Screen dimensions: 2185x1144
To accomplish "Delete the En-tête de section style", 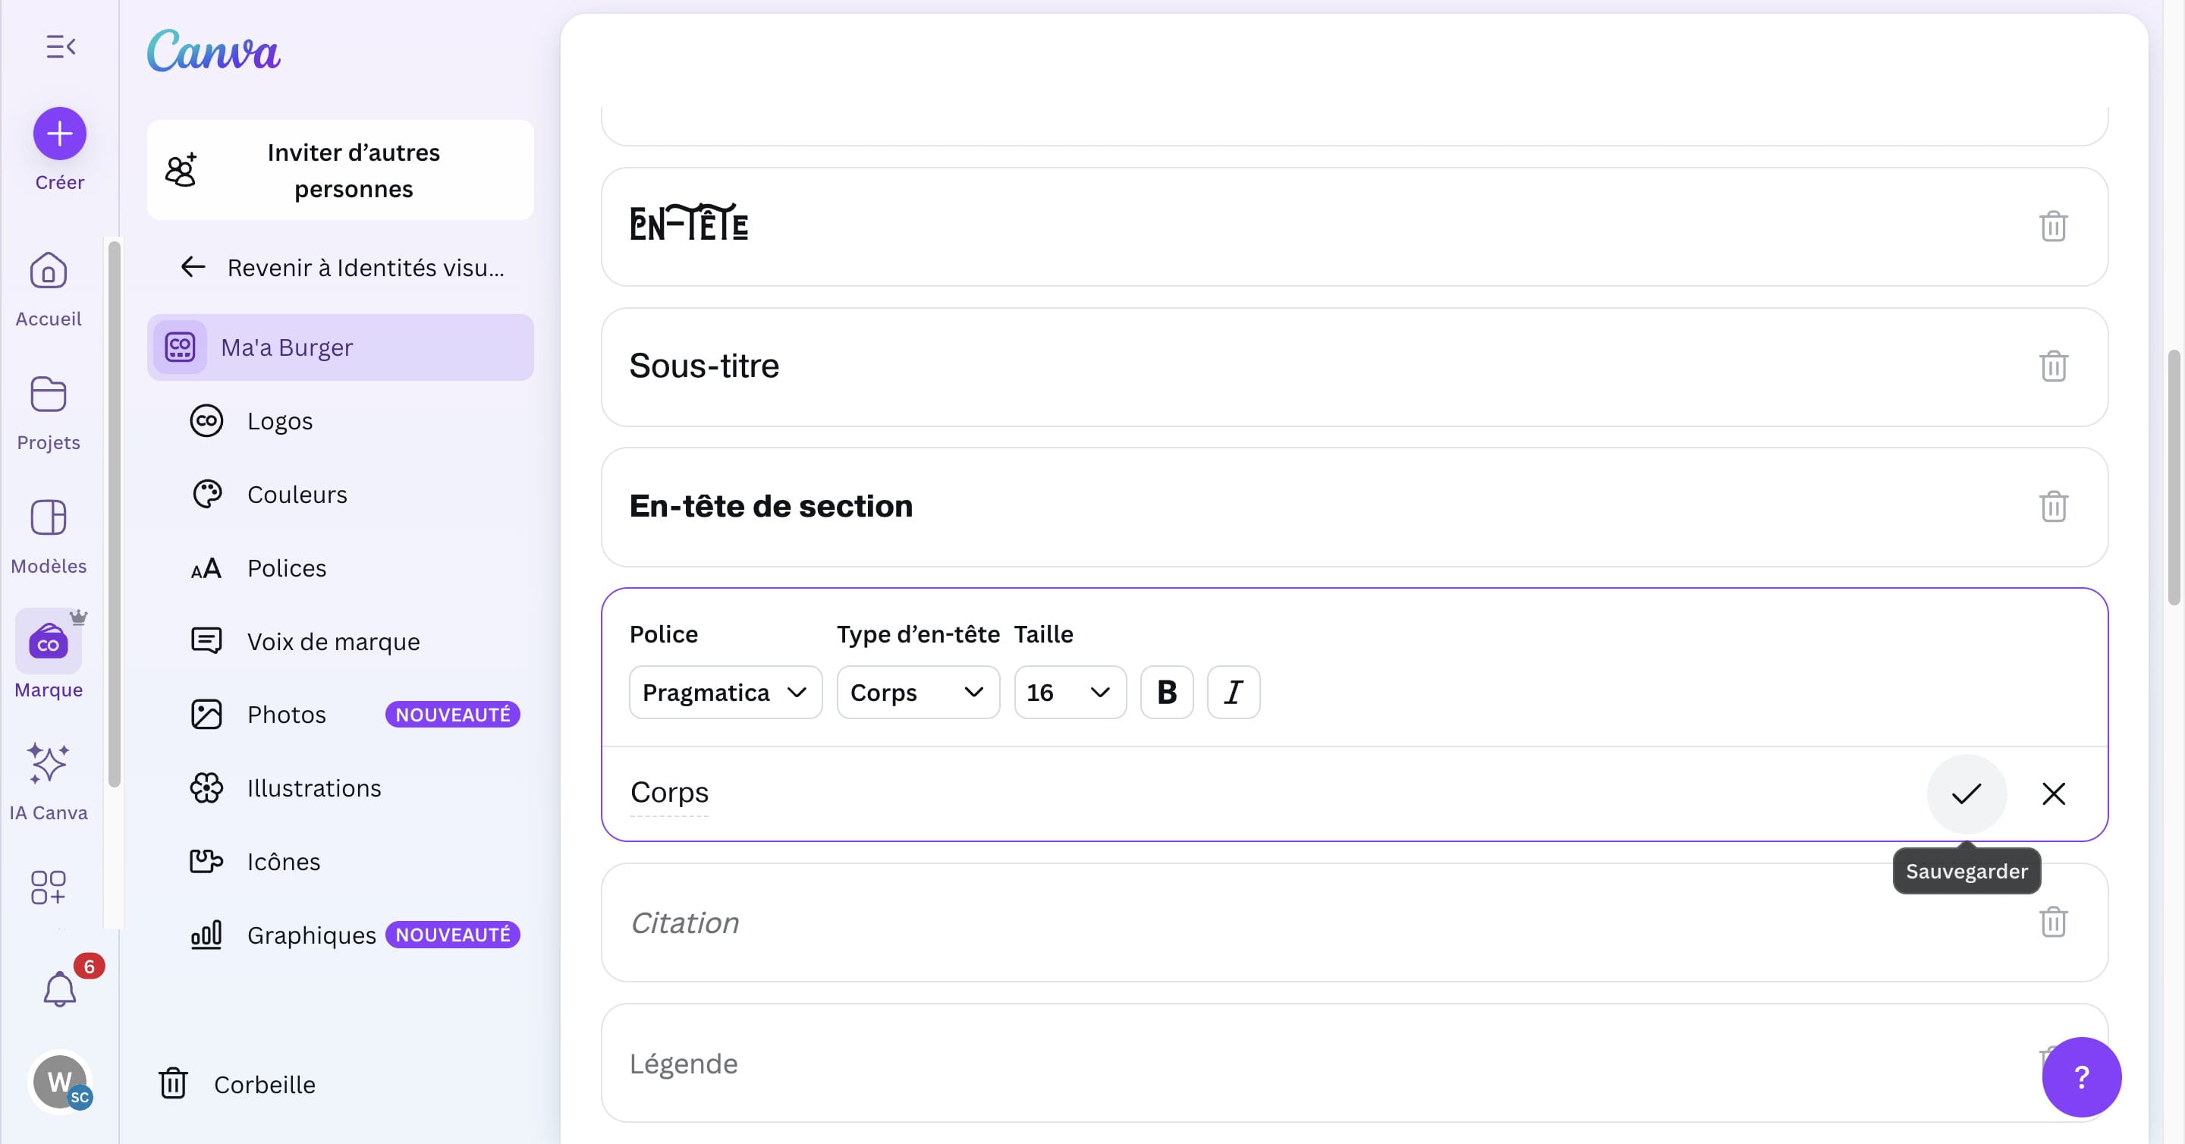I will click(2053, 506).
